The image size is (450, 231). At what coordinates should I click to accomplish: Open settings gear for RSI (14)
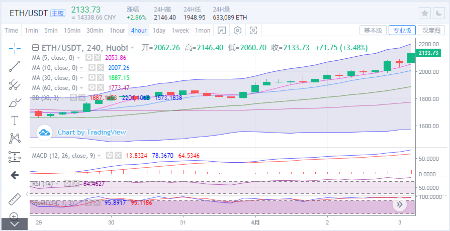tap(67, 183)
